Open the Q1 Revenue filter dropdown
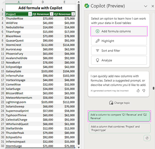The image size is (155, 149). (51, 14)
